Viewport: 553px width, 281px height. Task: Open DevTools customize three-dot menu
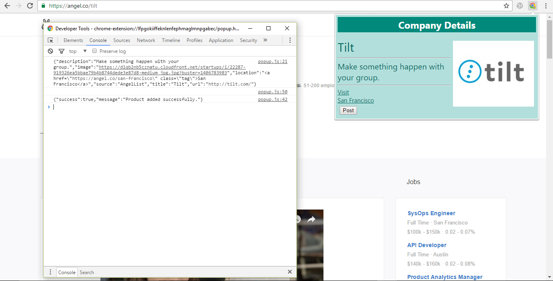pos(290,40)
